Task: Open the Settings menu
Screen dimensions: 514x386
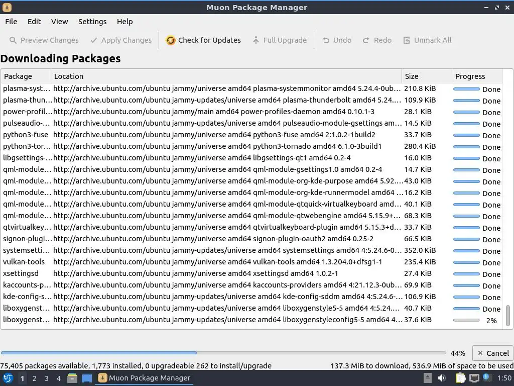Action: 92,22
